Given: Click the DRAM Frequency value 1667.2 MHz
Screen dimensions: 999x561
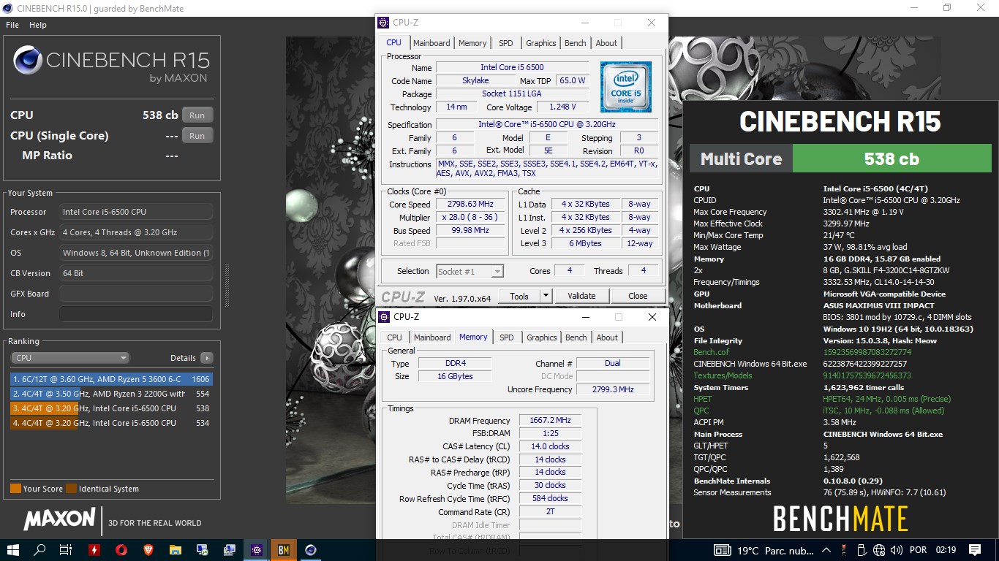Looking at the screenshot, I should tap(550, 421).
